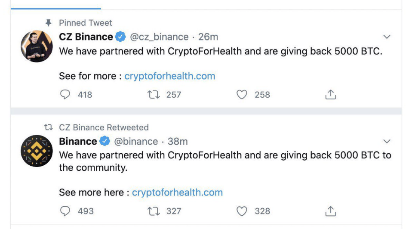Expand the Binance tweet options chevron
This screenshot has width=409, height=229.
[387, 141]
